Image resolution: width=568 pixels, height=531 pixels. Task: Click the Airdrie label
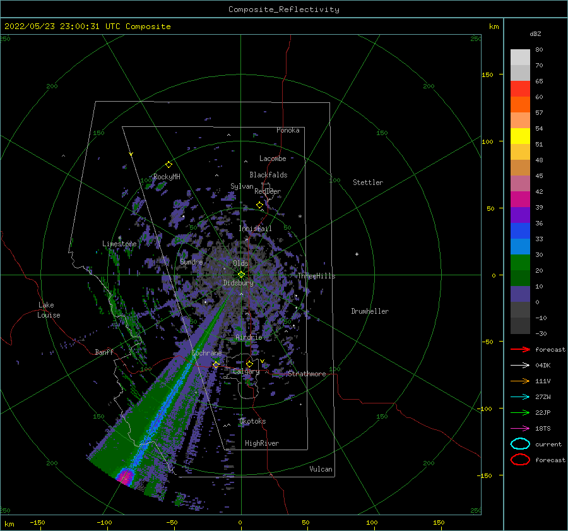point(249,337)
